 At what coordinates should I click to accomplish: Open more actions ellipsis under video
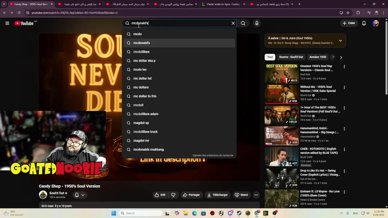[256, 195]
